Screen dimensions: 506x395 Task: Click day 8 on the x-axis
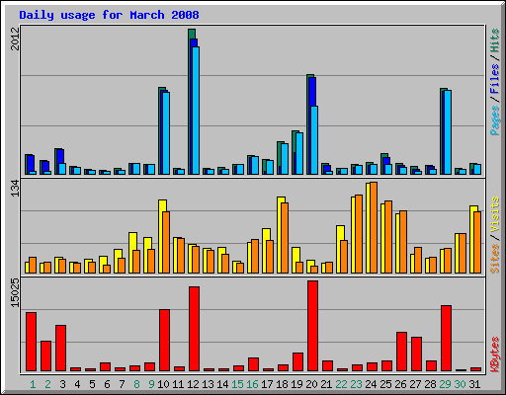pyautogui.click(x=136, y=384)
